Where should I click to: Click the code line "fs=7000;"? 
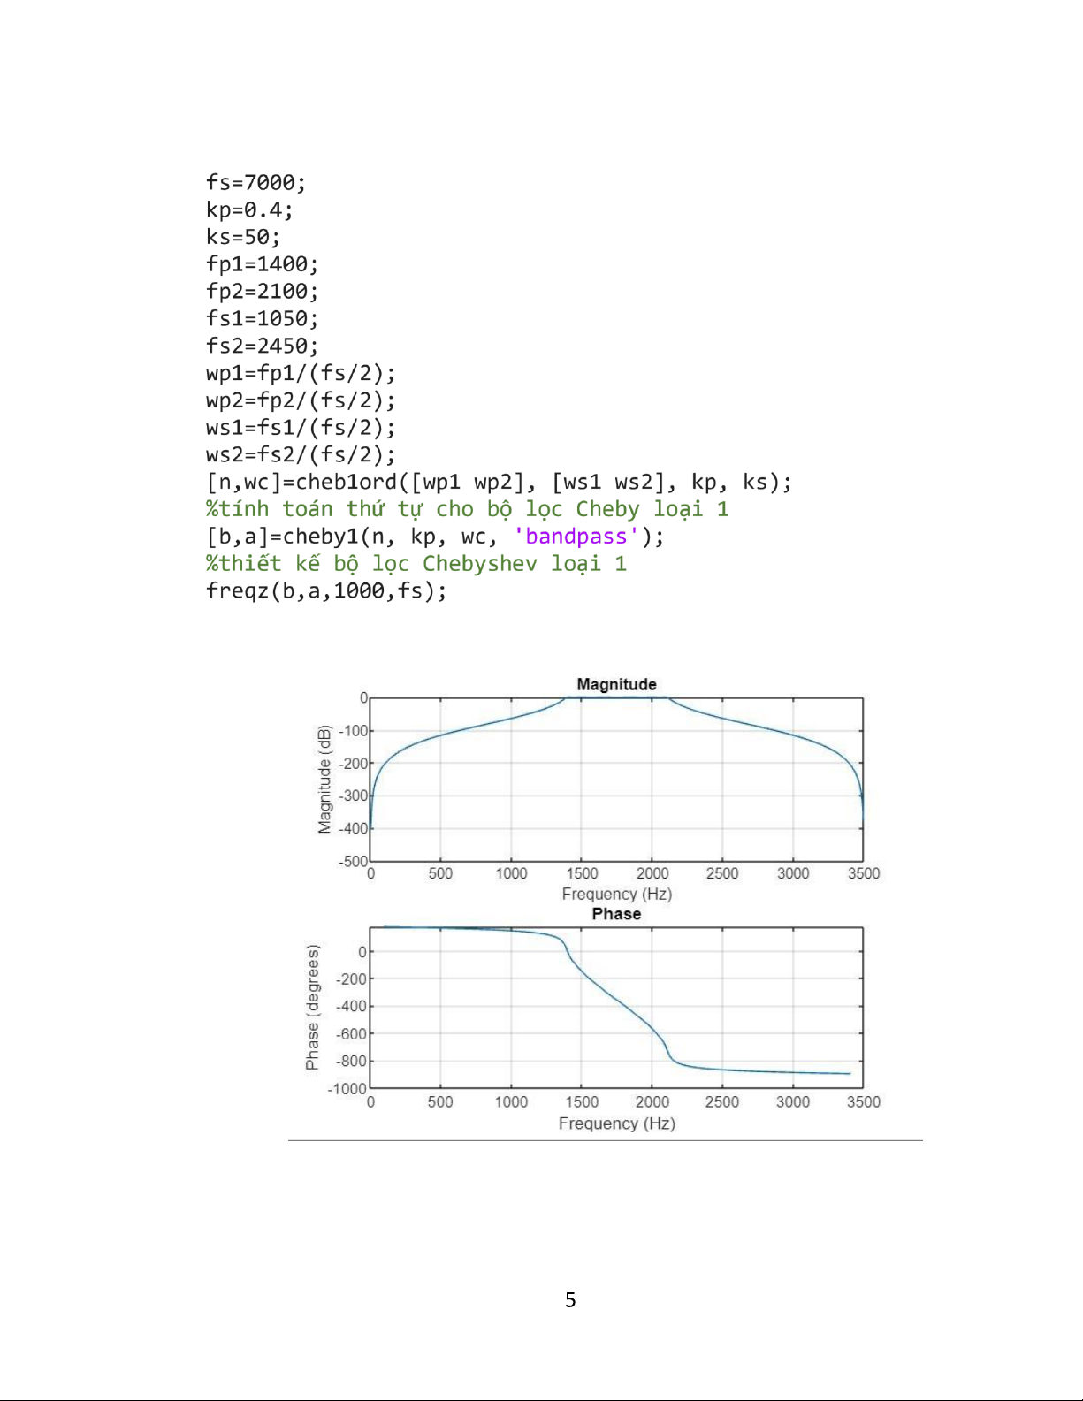click(x=255, y=183)
